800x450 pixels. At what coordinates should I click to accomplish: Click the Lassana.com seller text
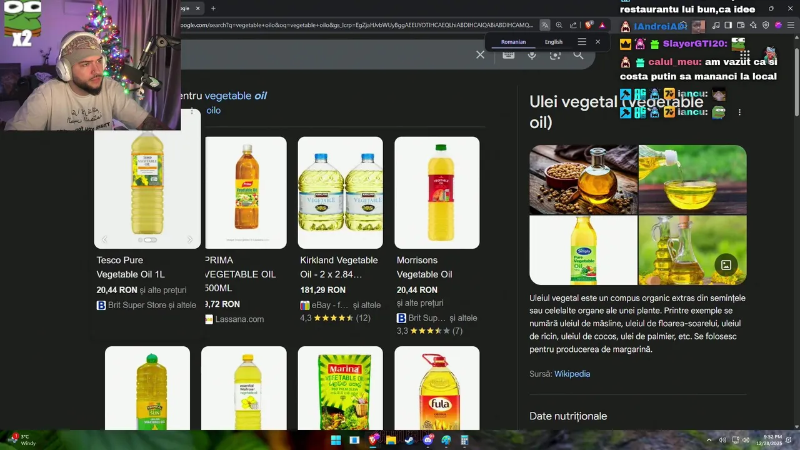239,319
